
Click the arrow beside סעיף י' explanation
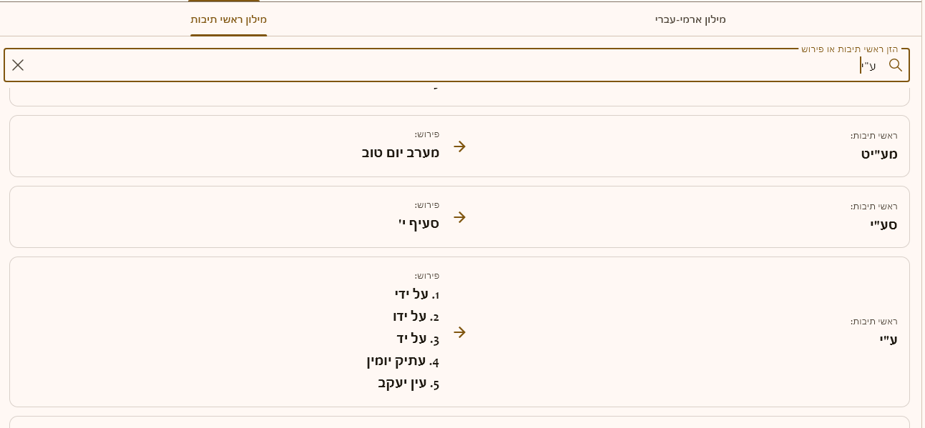(459, 217)
